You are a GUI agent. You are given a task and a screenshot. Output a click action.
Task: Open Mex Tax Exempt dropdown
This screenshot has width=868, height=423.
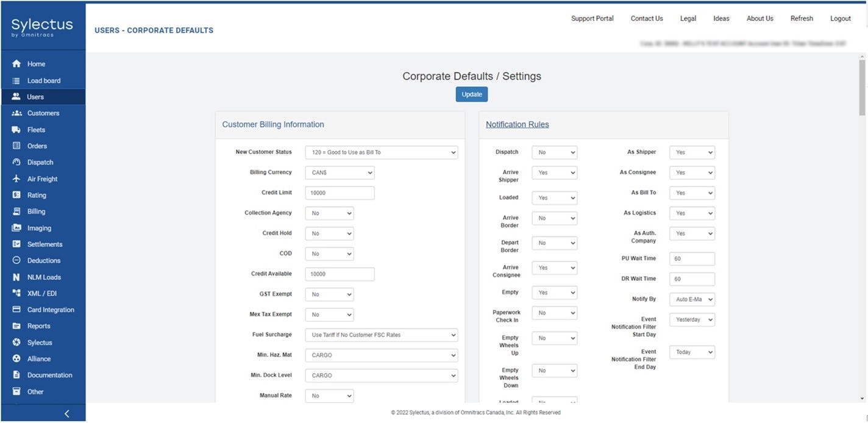(329, 315)
